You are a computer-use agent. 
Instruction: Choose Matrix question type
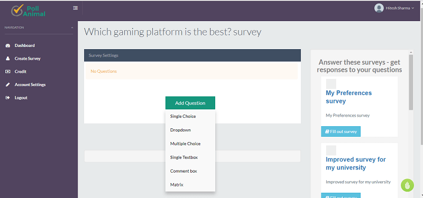pyautogui.click(x=190, y=185)
